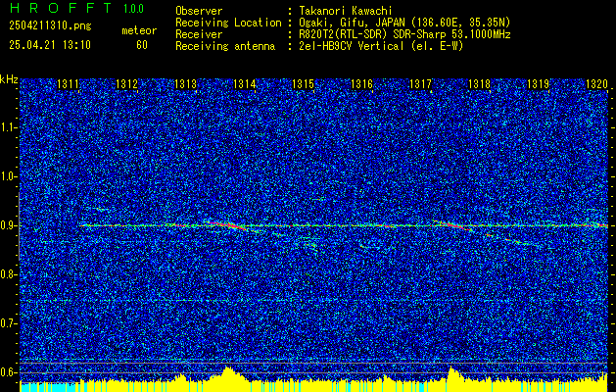Click the HROFFT 1.0.0 title text
The width and height of the screenshot is (616, 392).
click(x=77, y=8)
